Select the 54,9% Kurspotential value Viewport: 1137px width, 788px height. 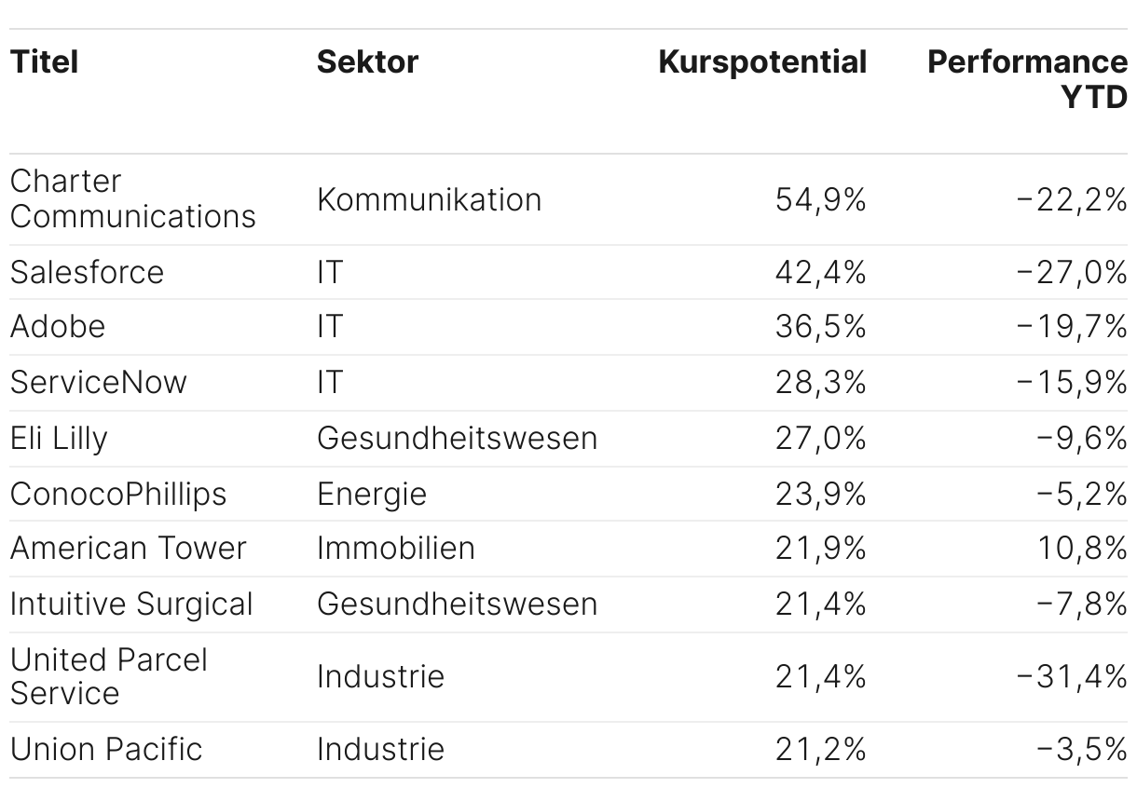click(x=820, y=199)
